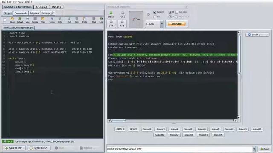Copy selected code with toolbar icon

[x=77, y=20]
